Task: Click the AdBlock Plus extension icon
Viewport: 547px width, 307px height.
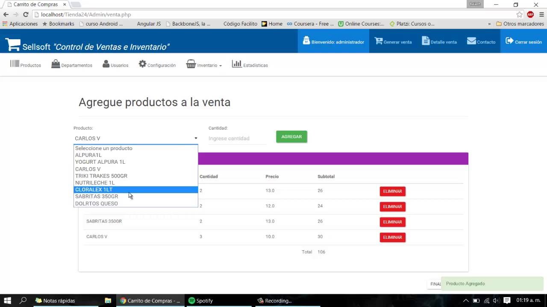Action: (530, 14)
